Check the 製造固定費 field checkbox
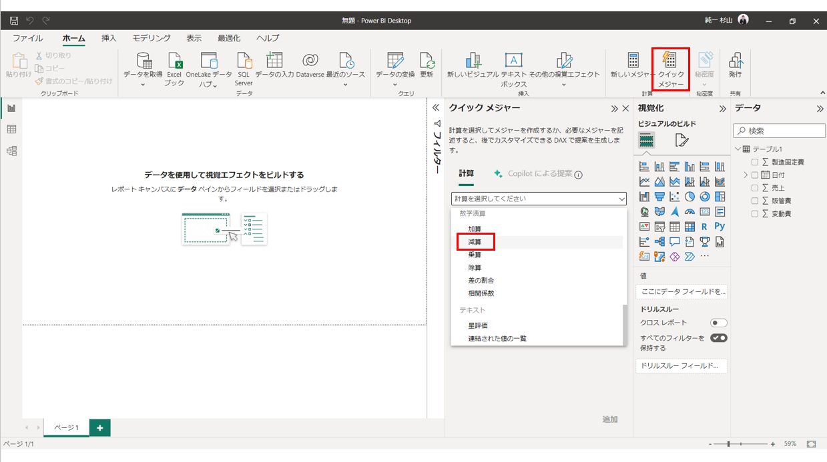 (754, 162)
